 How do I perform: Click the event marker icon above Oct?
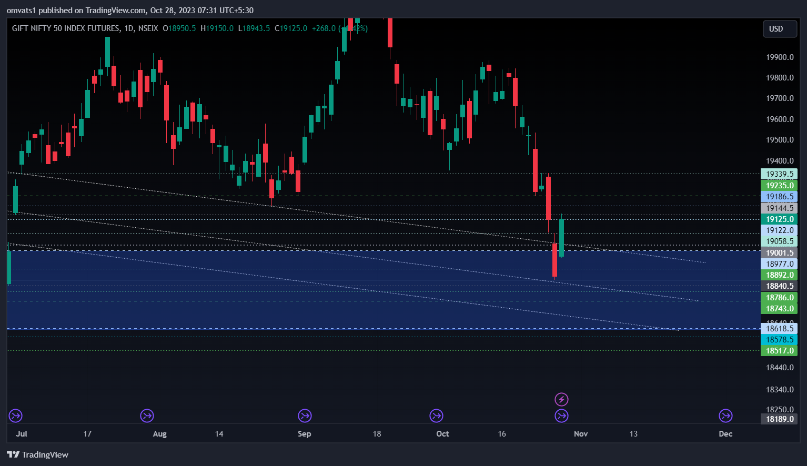[x=436, y=416]
